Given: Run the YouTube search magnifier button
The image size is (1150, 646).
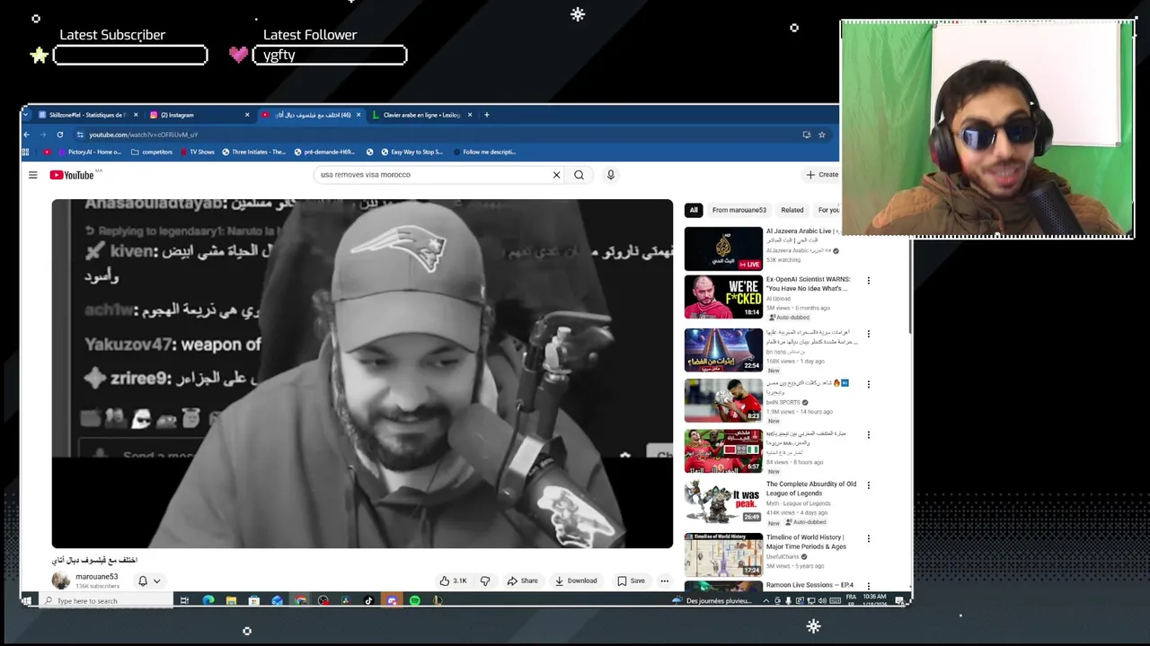Looking at the screenshot, I should [579, 175].
